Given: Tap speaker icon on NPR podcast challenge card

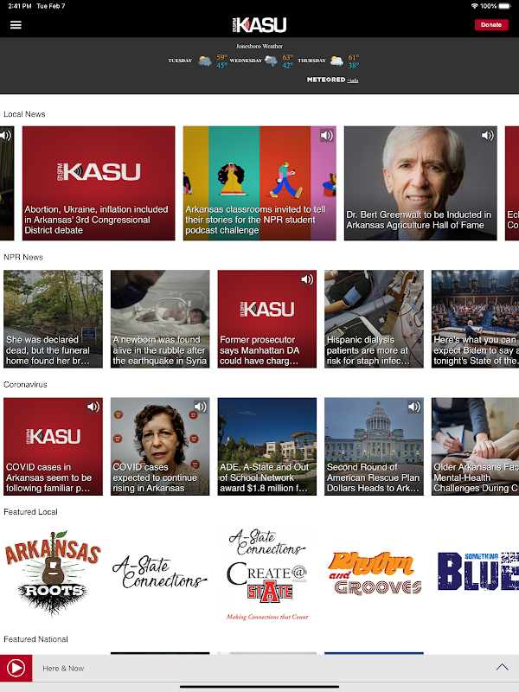Looking at the screenshot, I should (x=327, y=136).
